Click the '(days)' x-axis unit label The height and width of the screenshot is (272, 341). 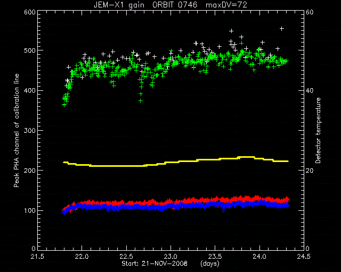coord(210,263)
